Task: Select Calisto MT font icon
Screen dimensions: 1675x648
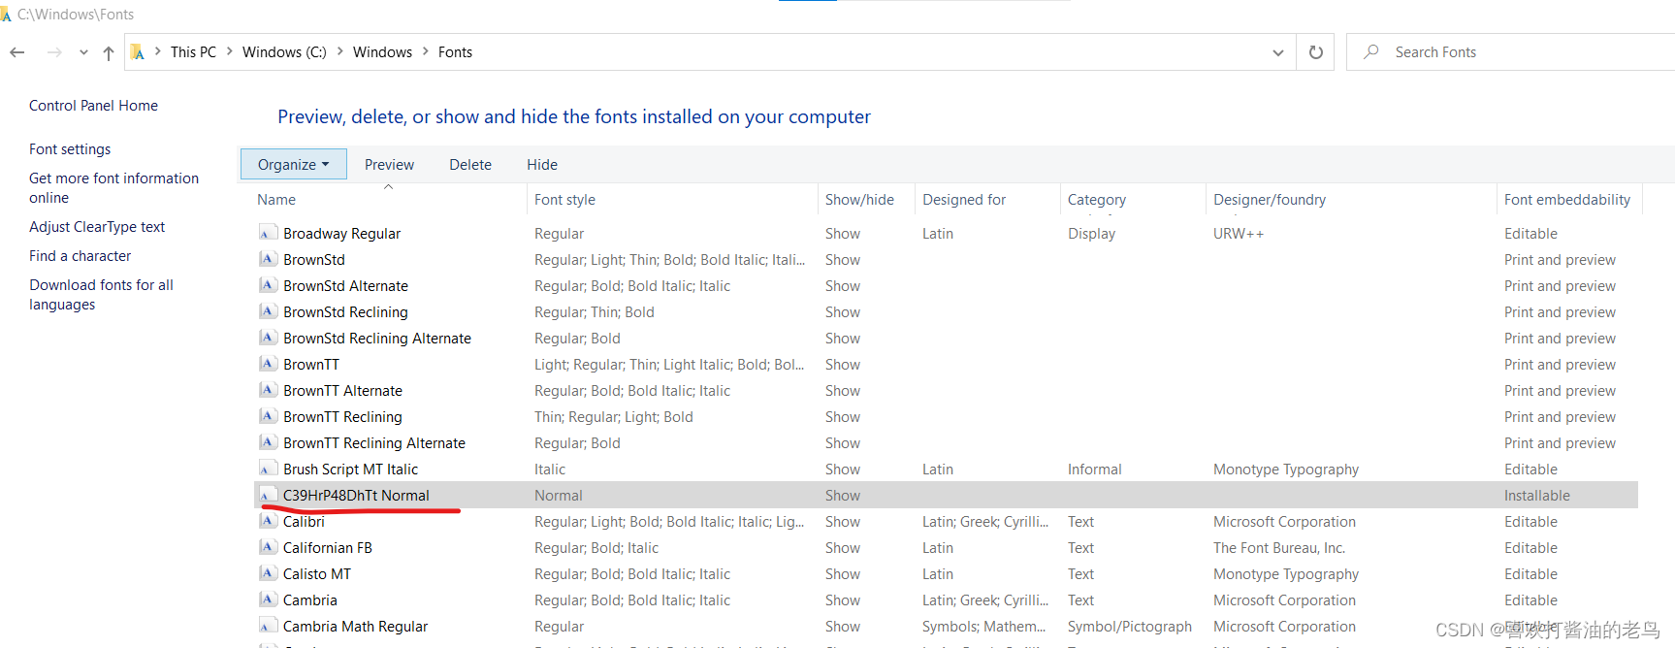Action: [268, 573]
